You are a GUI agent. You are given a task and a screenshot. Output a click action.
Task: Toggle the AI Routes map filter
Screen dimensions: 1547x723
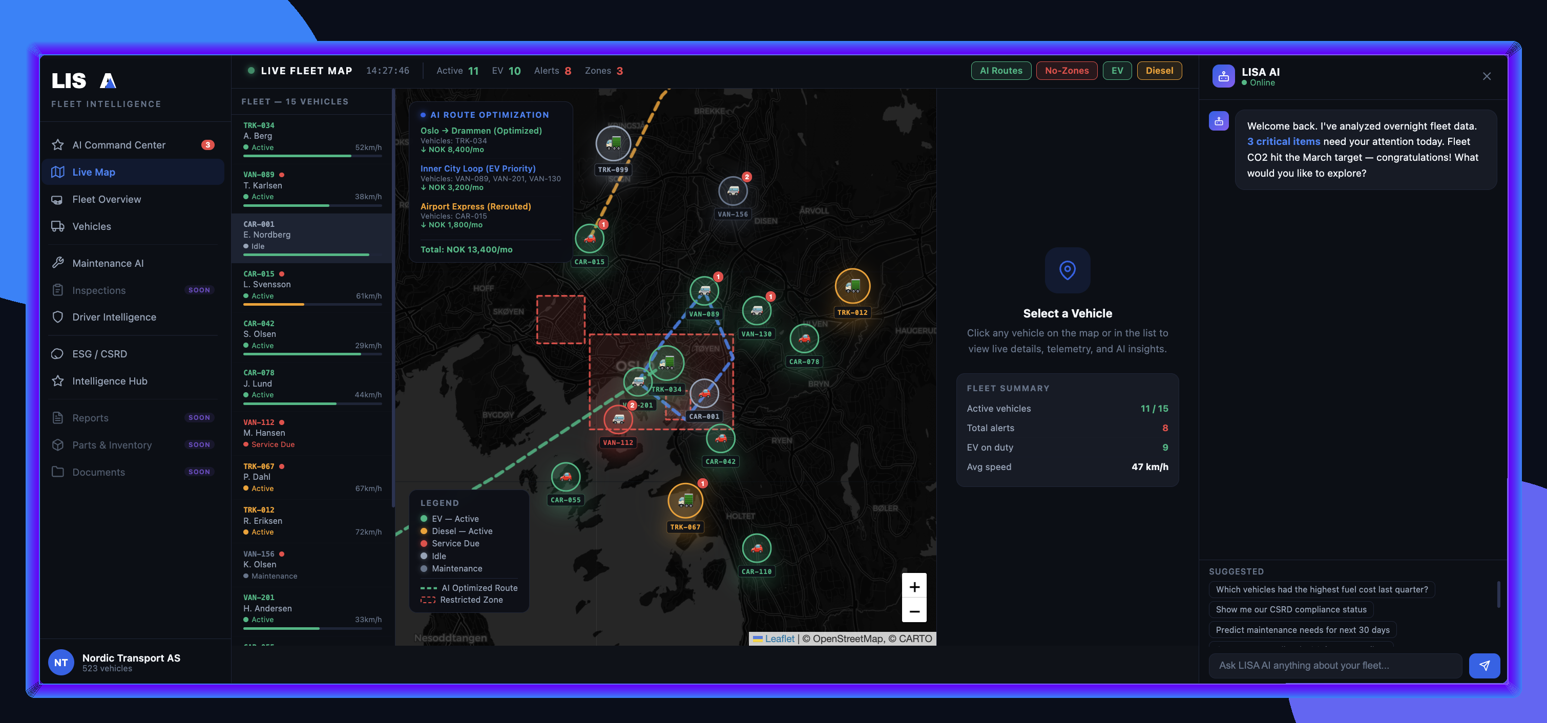click(1000, 71)
